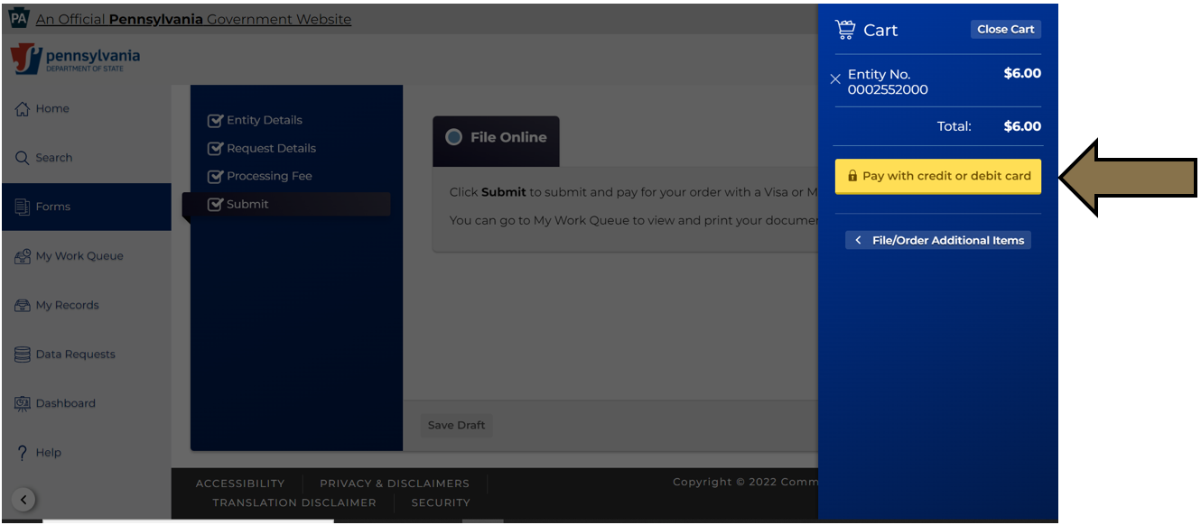Pay with credit or debit card
1201x525 pixels.
click(937, 177)
